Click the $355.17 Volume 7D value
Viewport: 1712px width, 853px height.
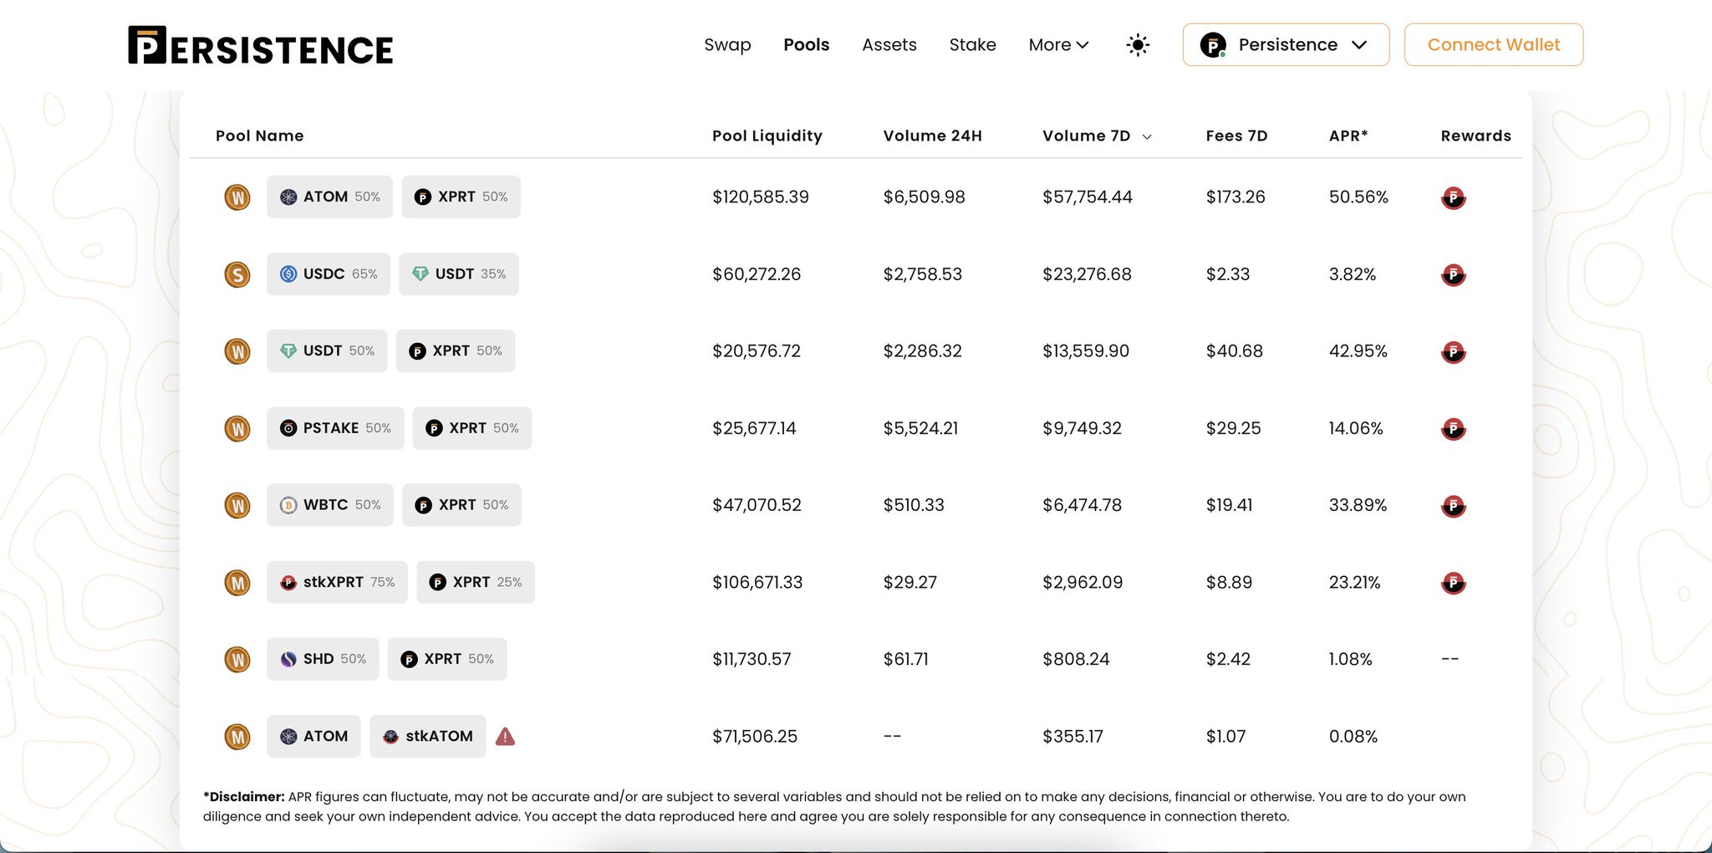click(1073, 736)
